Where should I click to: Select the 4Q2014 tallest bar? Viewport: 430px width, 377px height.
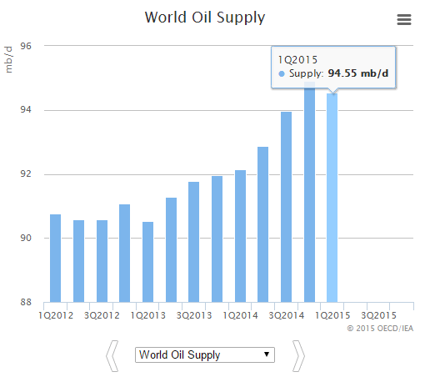(x=309, y=192)
